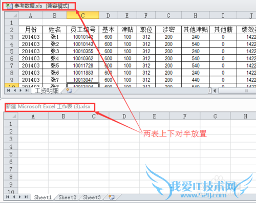This screenshot has height=203, width=256.
Task: Click the 参考数据.xls window title
Action: click(x=42, y=6)
